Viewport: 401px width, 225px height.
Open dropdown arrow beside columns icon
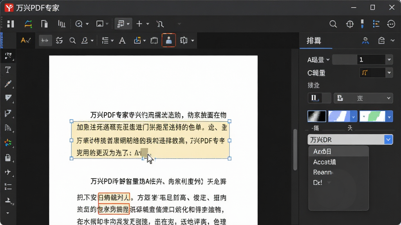click(x=193, y=41)
